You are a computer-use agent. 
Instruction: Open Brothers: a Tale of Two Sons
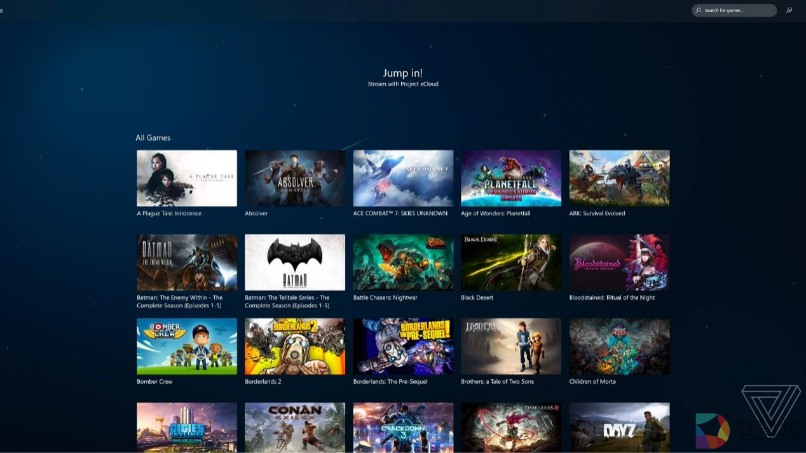point(511,346)
